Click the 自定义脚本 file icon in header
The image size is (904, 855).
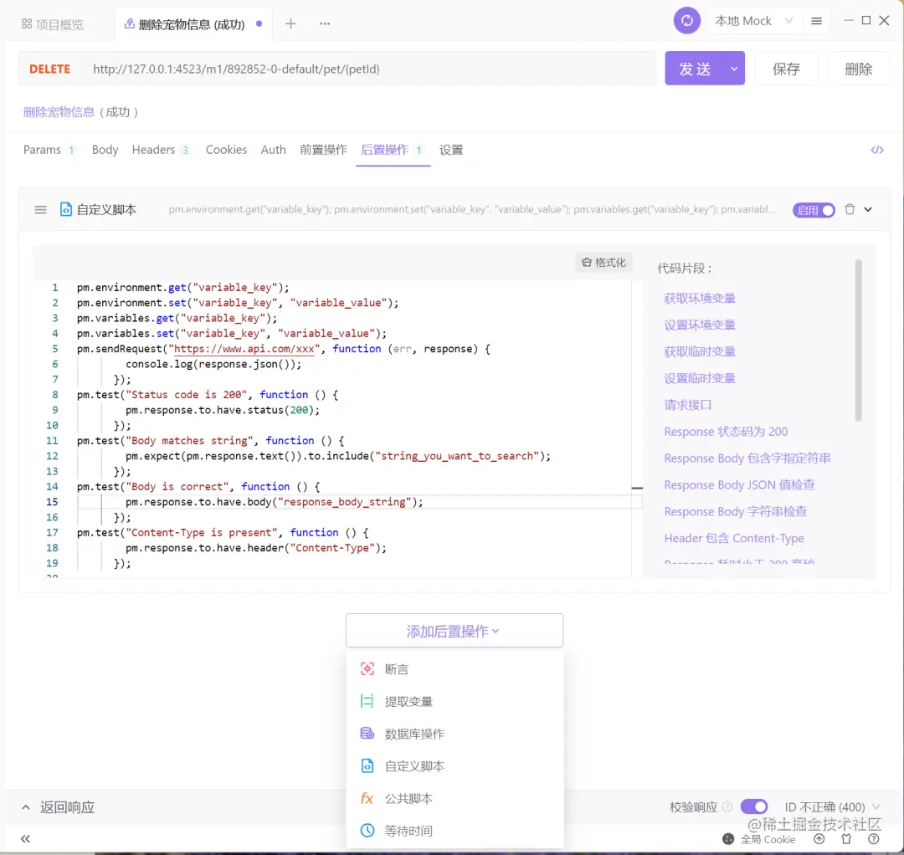tap(66, 209)
